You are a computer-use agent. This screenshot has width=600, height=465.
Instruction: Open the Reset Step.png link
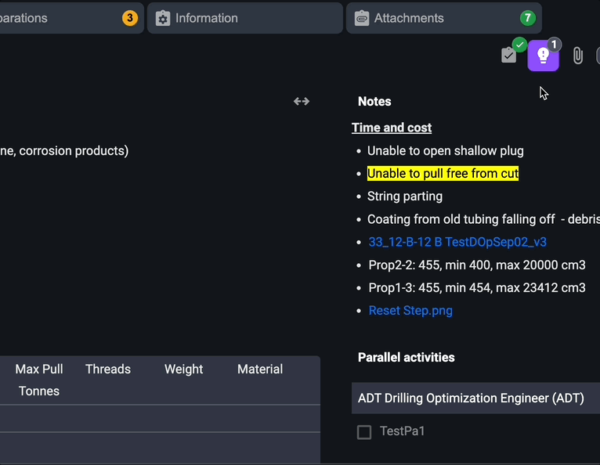410,310
